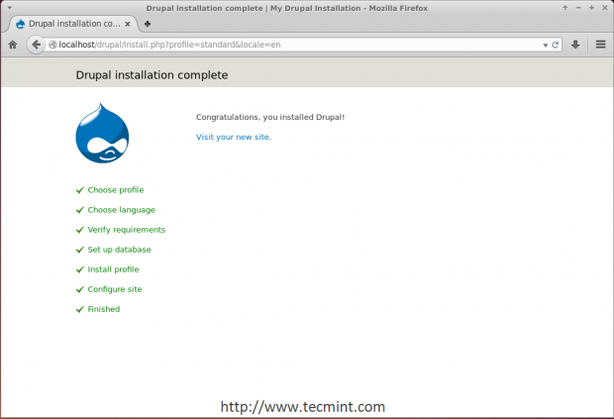Open a new tab with plus icon
This screenshot has height=419, width=614.
(148, 25)
